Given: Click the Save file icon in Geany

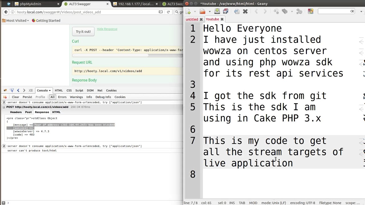Looking at the screenshot, I should point(217,11).
